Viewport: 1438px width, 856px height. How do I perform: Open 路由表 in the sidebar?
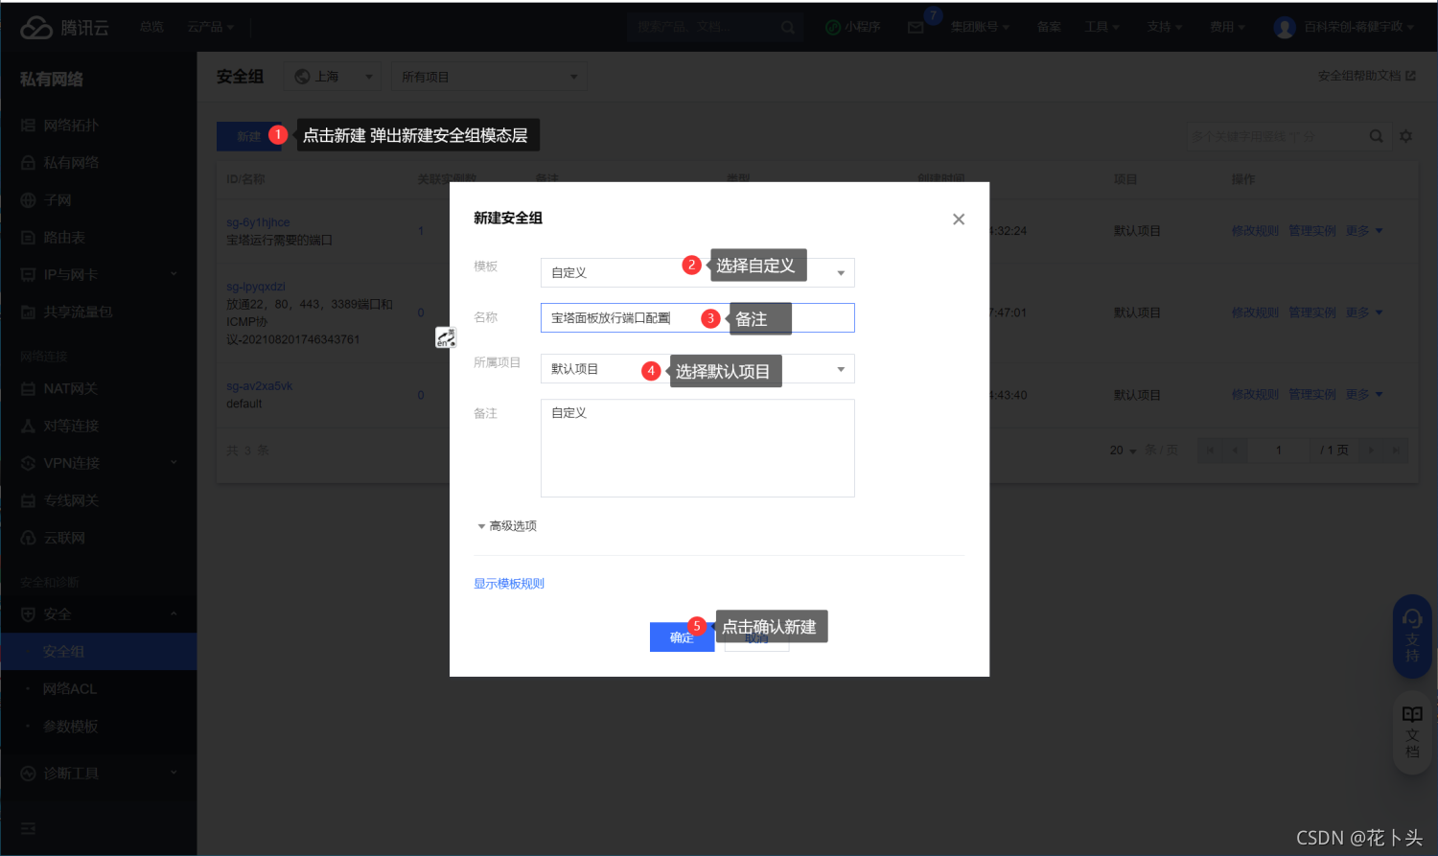point(63,238)
